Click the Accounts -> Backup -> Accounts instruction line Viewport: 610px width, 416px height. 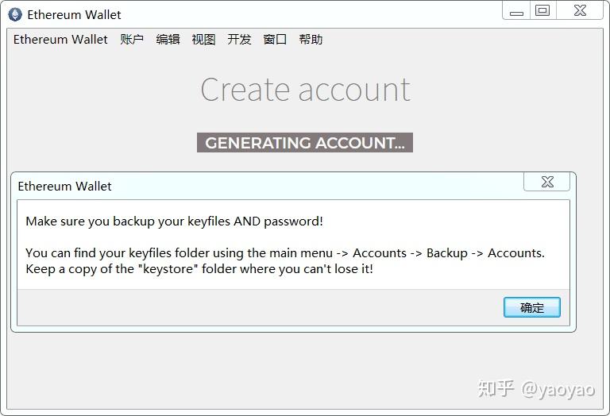pos(285,253)
